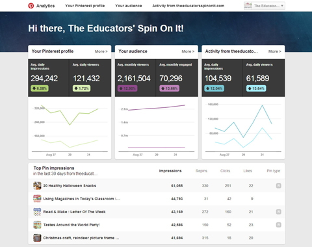Click the 41,694 impressions cell

tap(177, 238)
